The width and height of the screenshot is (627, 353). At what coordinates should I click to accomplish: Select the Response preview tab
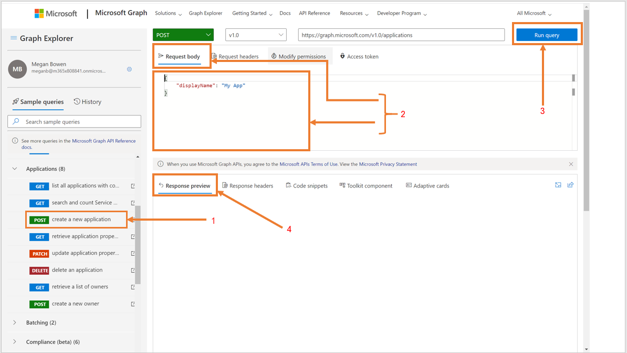coord(184,186)
